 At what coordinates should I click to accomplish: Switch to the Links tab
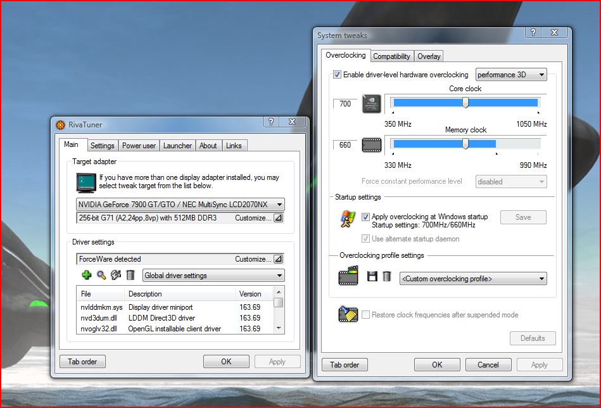(234, 146)
